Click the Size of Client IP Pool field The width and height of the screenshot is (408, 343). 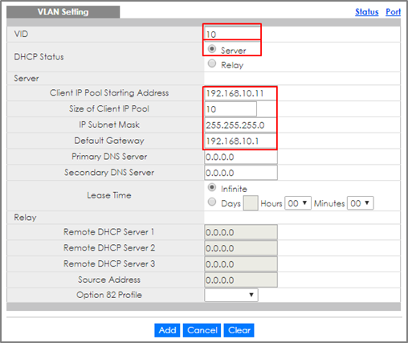point(231,109)
